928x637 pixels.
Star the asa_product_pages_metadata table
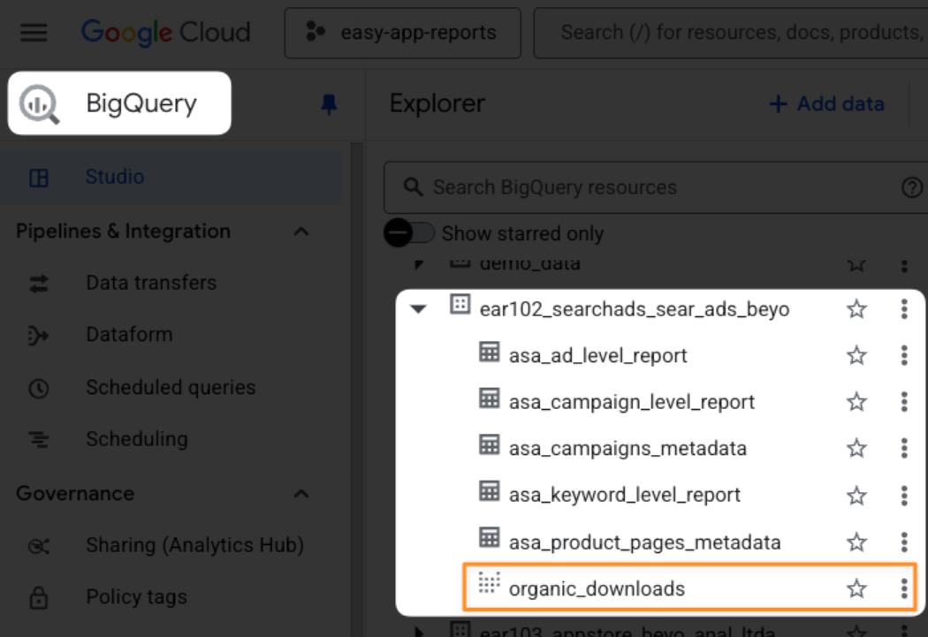[x=856, y=542]
